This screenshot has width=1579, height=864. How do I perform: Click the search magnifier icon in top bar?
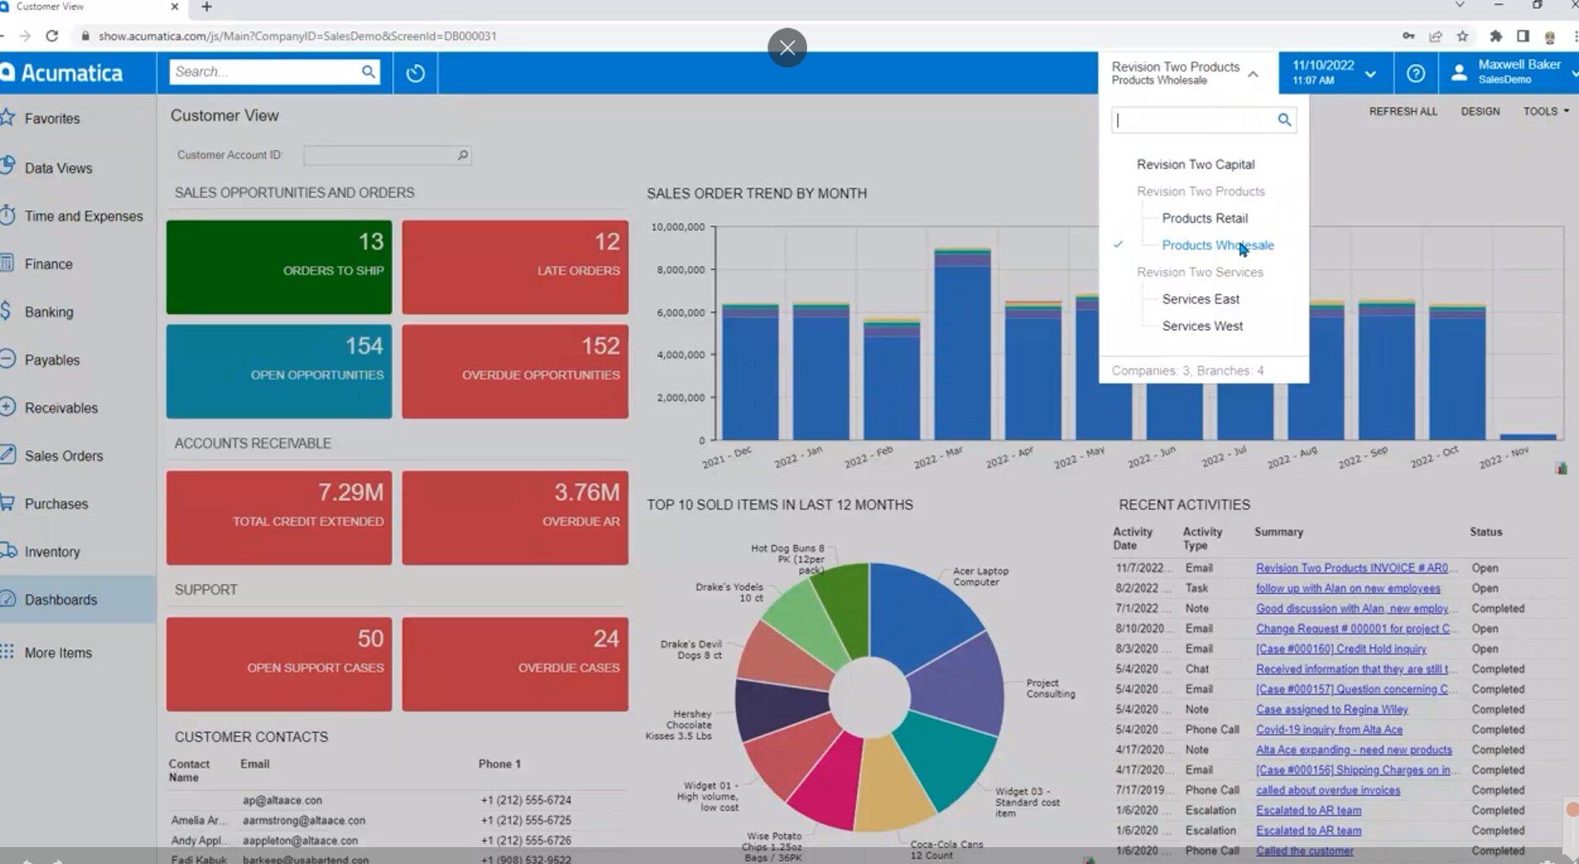click(x=368, y=72)
